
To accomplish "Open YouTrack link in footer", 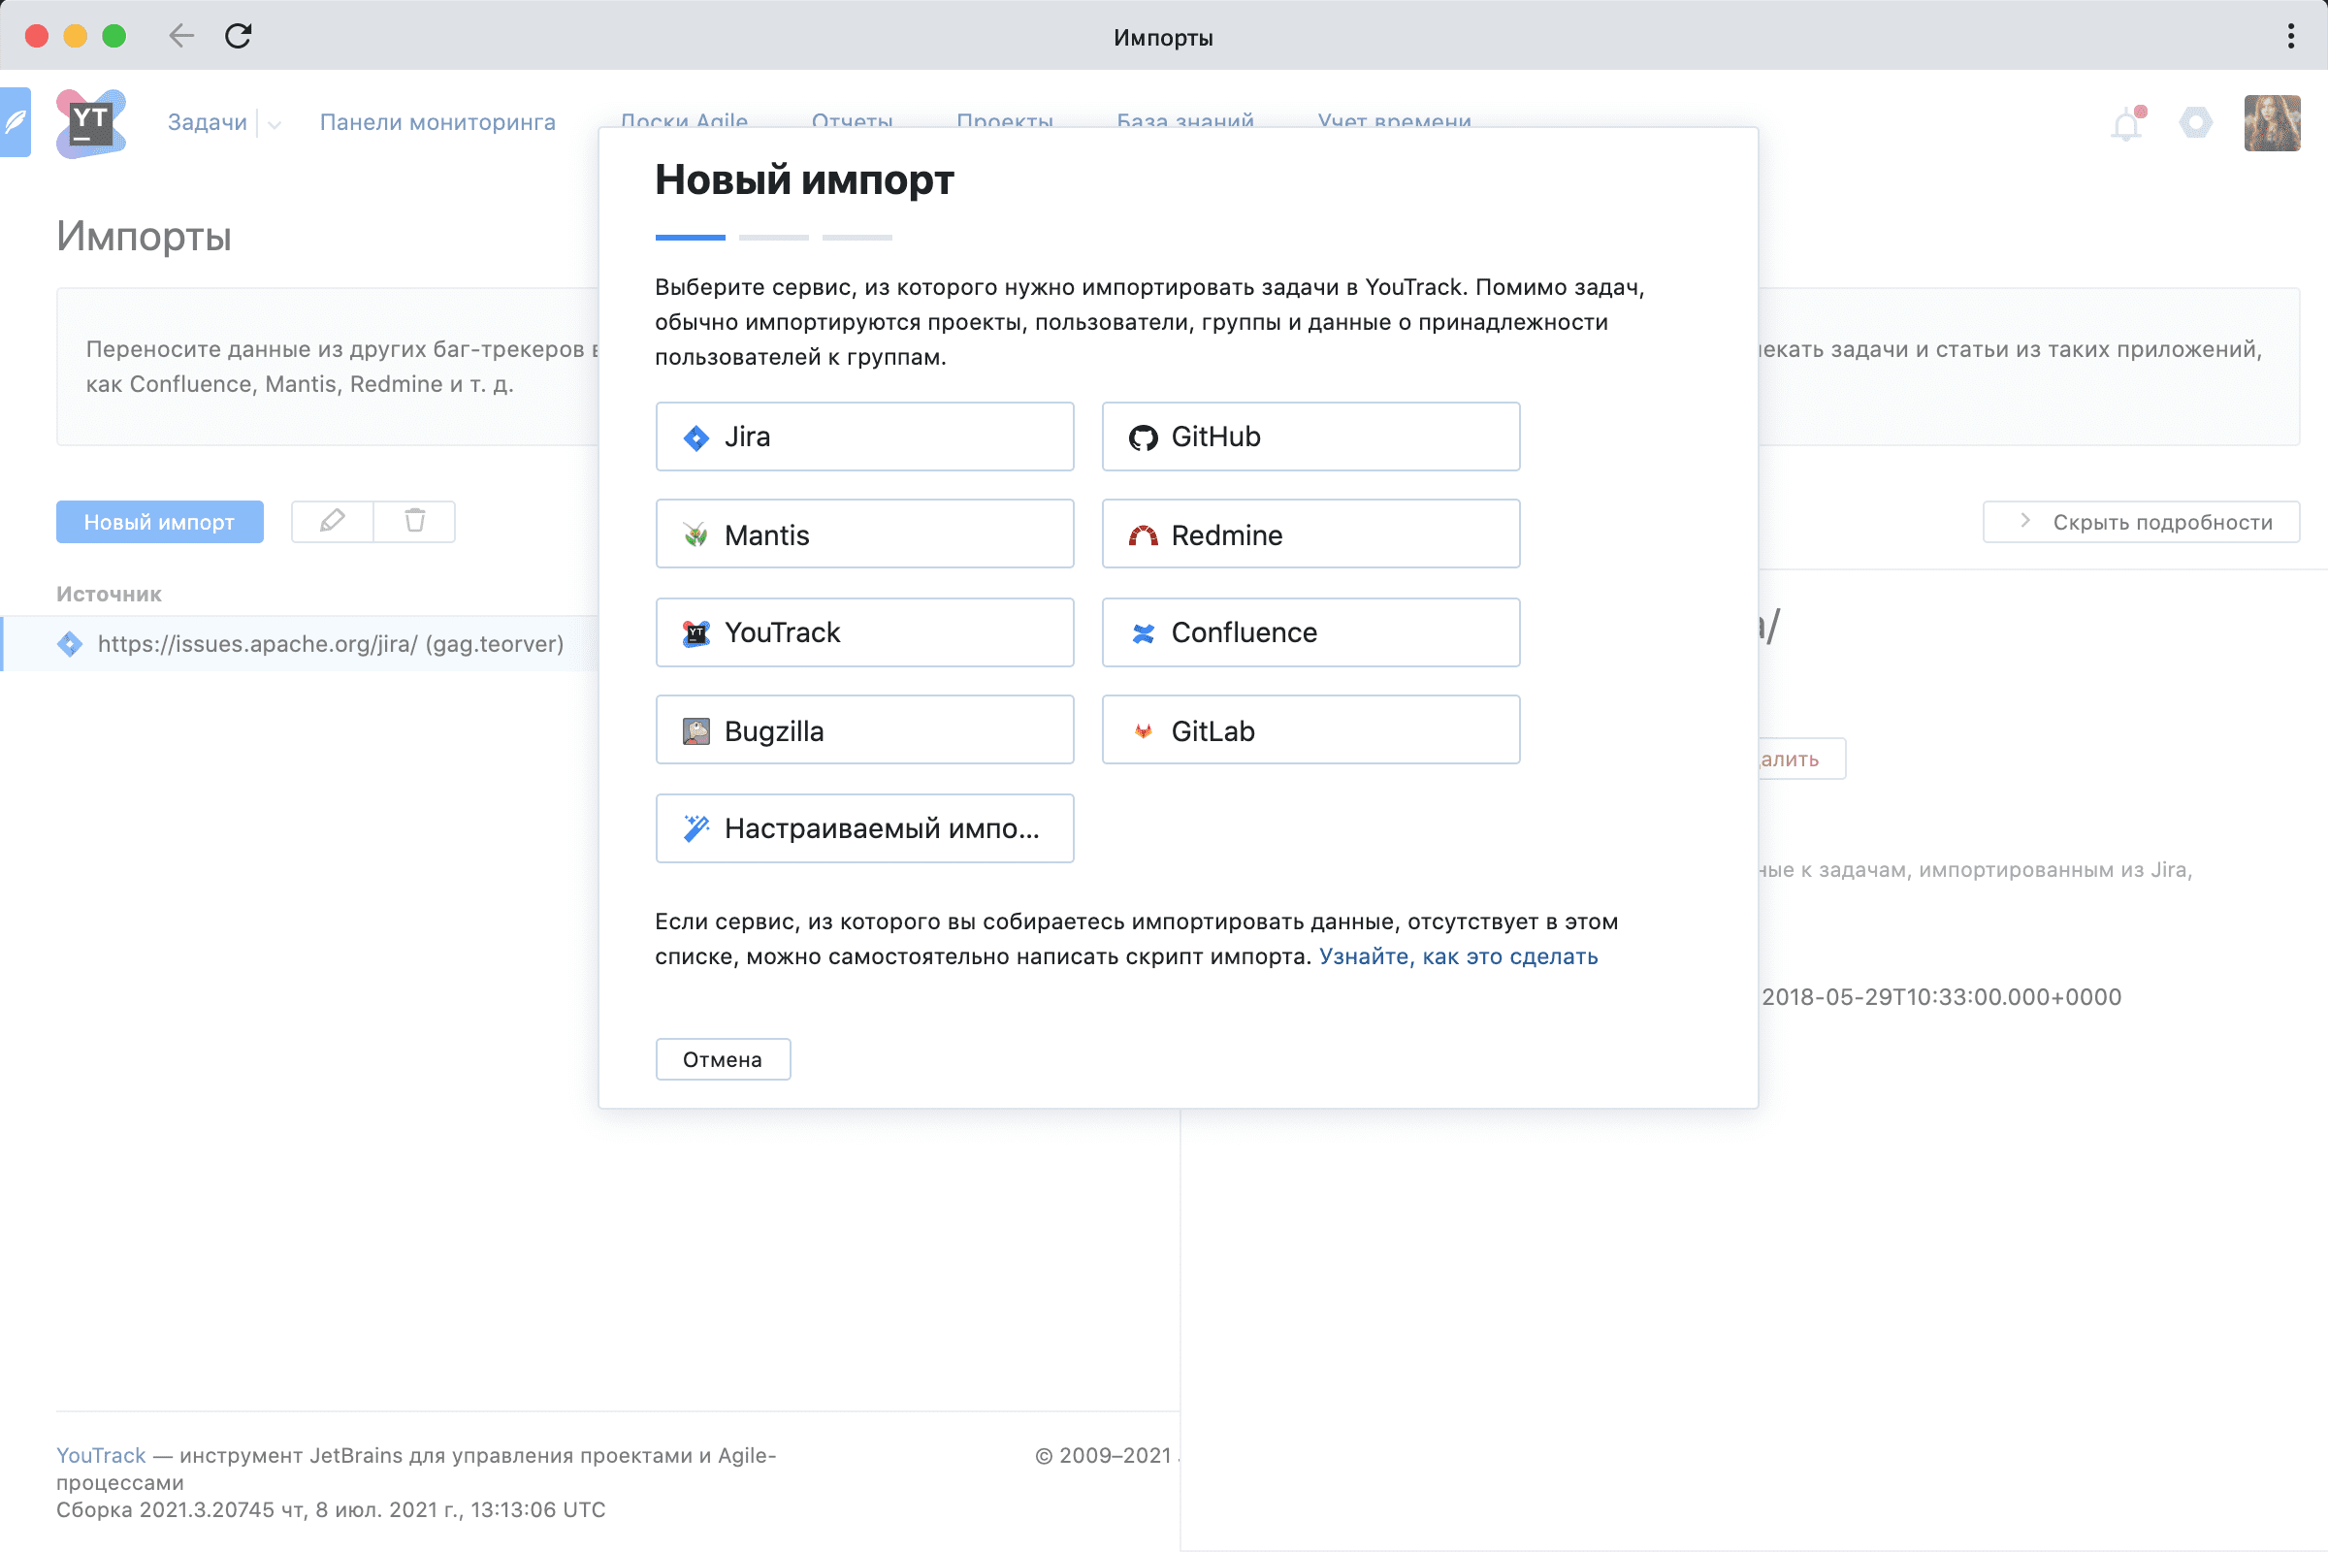I will click(x=101, y=1455).
